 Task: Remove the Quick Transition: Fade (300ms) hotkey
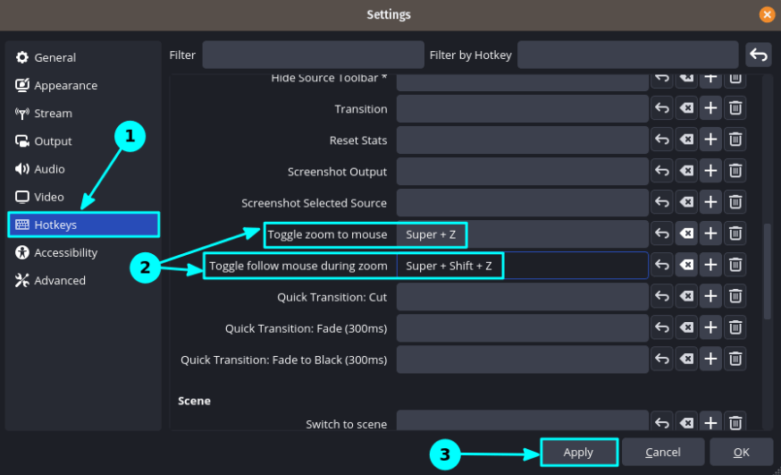735,328
